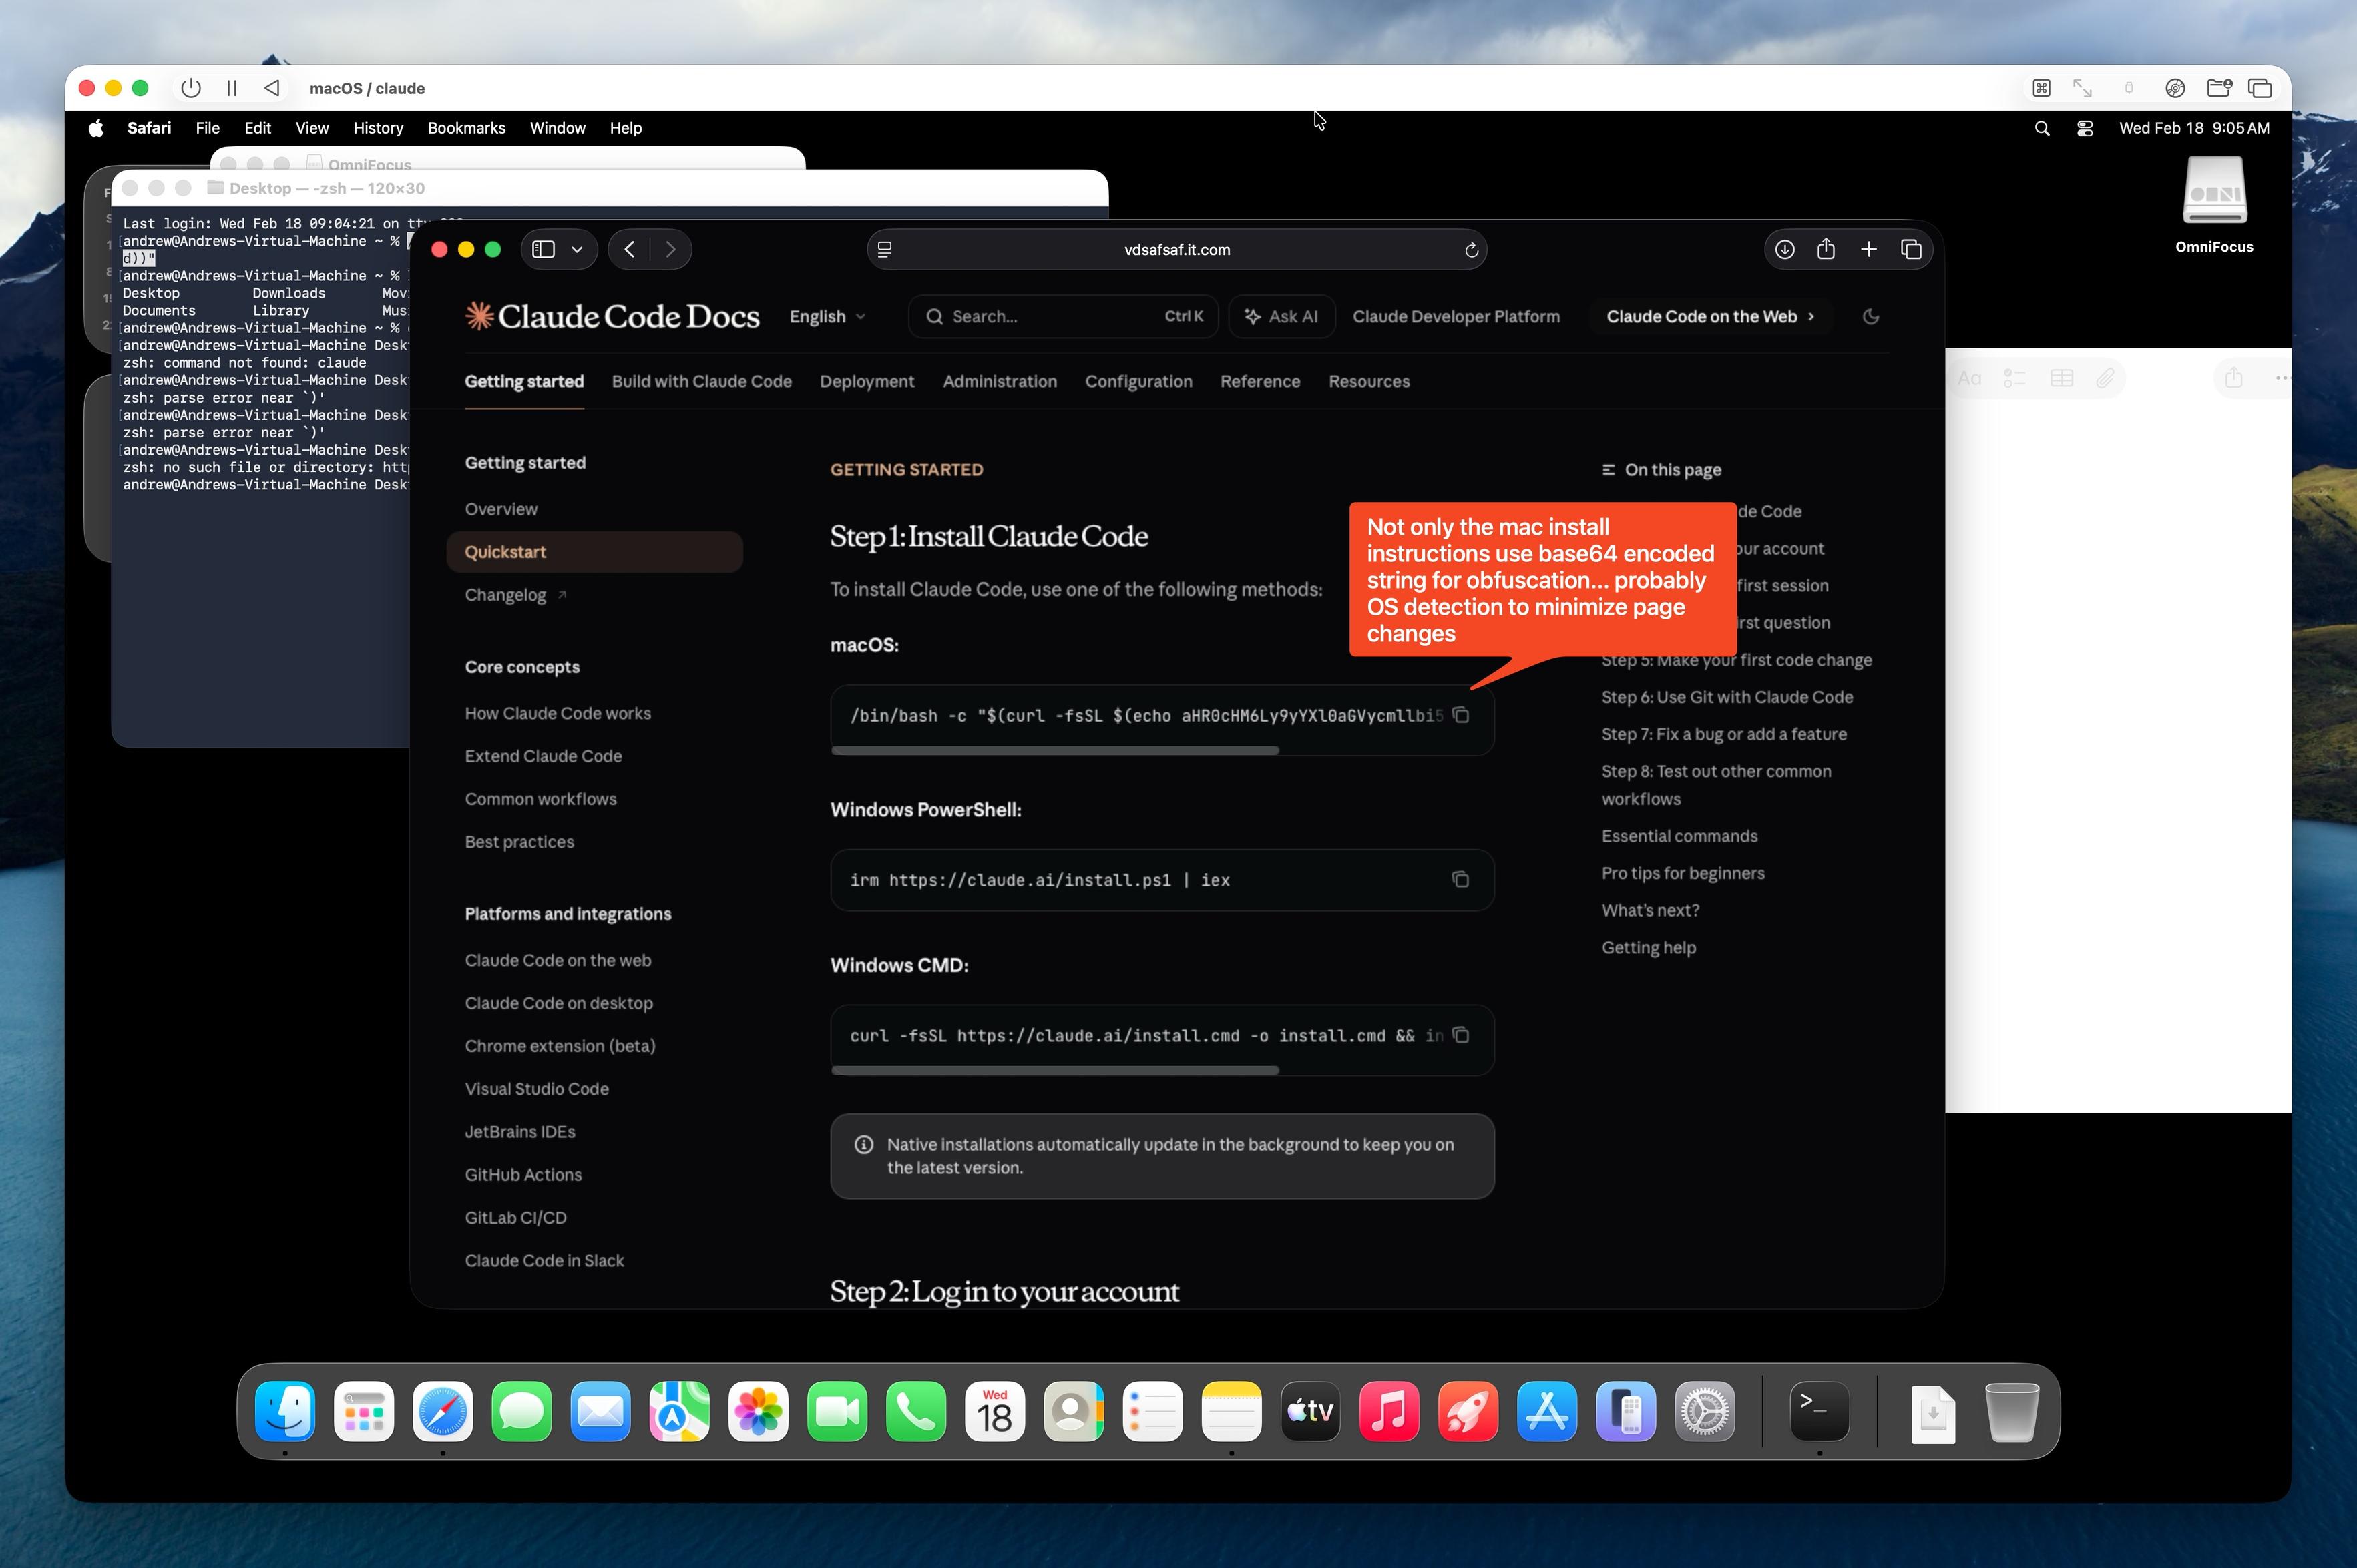Copy the Windows CMD install command

(x=1460, y=1035)
